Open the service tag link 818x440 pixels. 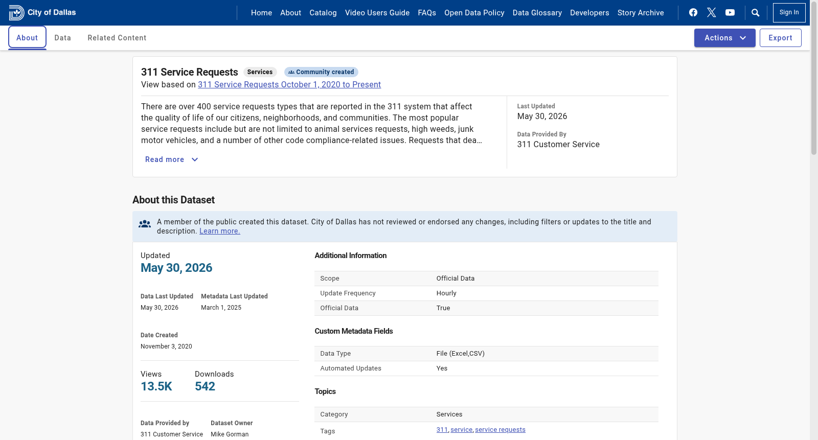[462, 430]
